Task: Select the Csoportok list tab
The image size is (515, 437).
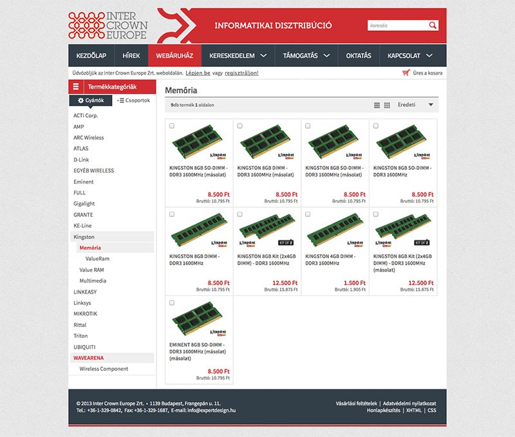Action: point(134,100)
